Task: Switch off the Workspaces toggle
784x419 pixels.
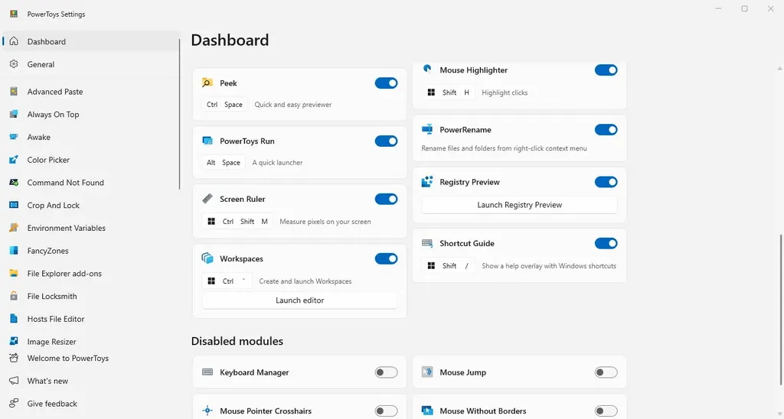Action: (x=386, y=258)
